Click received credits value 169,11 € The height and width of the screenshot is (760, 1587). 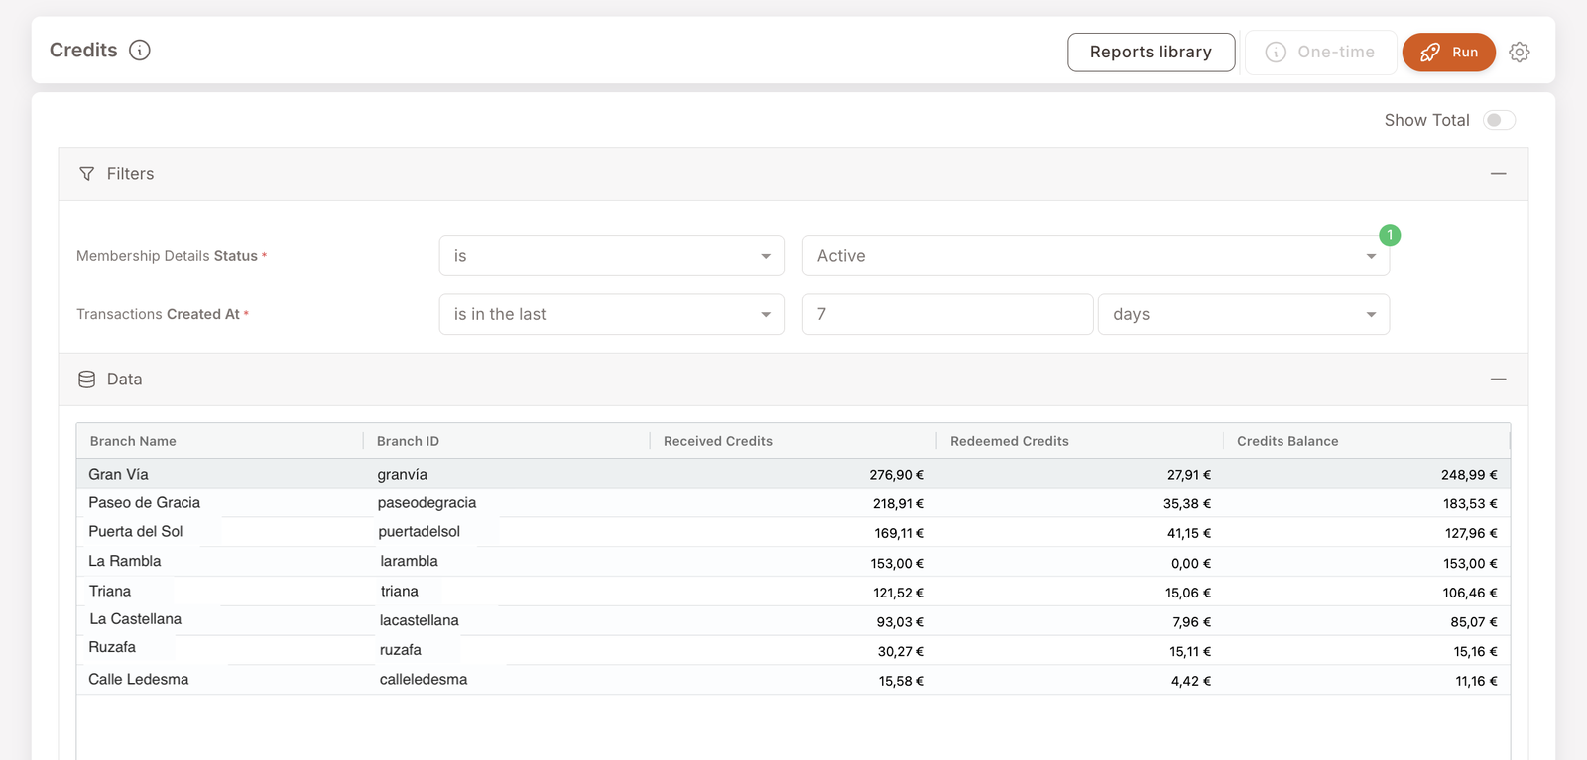[900, 533]
